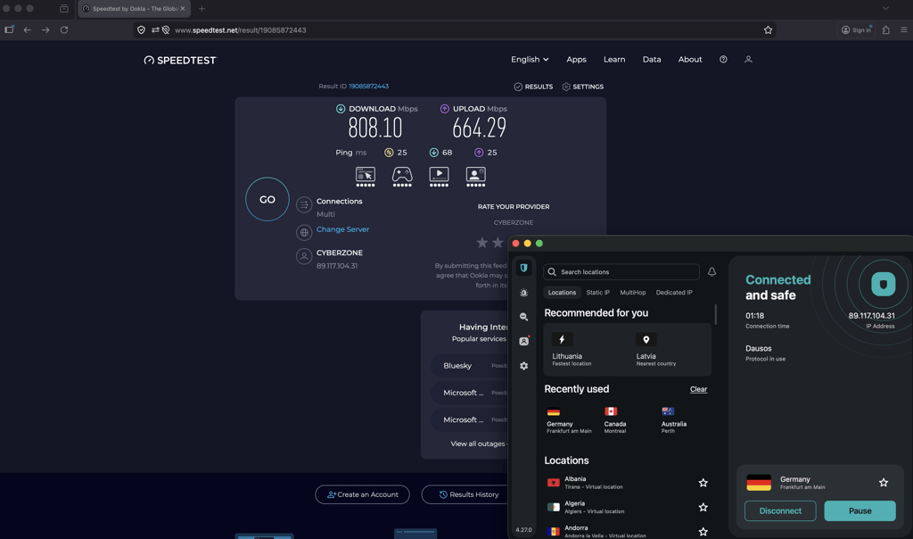Open the Speedtest help question icon
The height and width of the screenshot is (539, 913).
[723, 60]
